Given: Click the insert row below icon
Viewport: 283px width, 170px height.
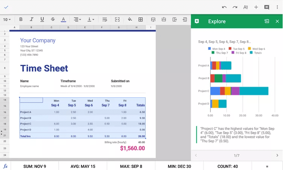Looking at the screenshot, I should 153,20.
